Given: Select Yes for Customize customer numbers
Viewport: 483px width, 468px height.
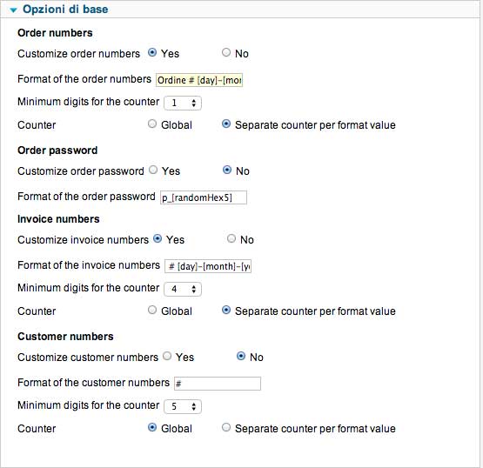Looking at the screenshot, I should (x=167, y=356).
